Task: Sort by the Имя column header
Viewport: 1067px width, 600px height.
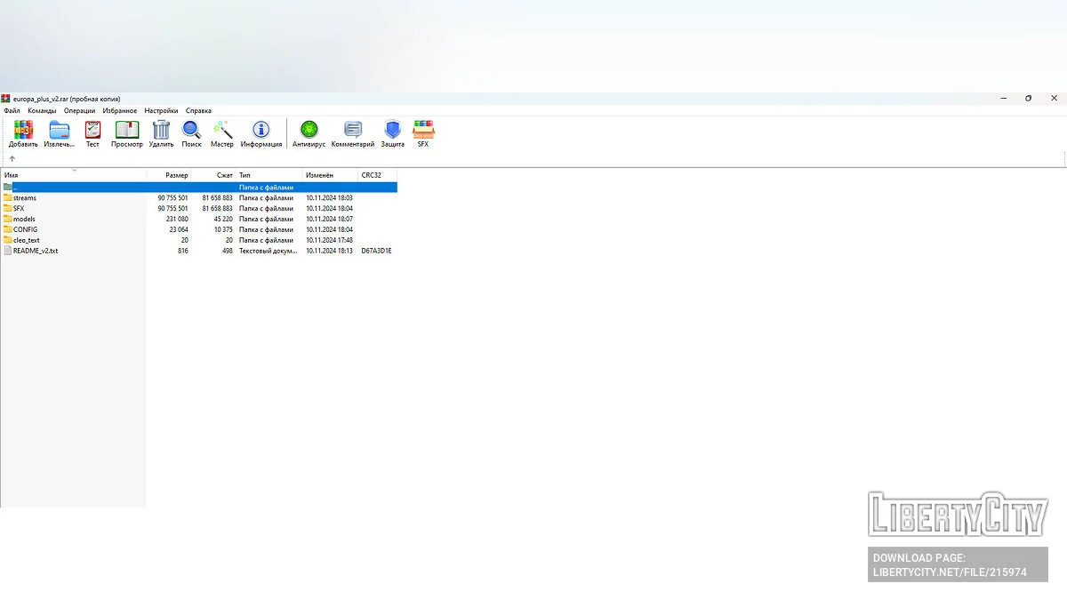Action: click(12, 175)
